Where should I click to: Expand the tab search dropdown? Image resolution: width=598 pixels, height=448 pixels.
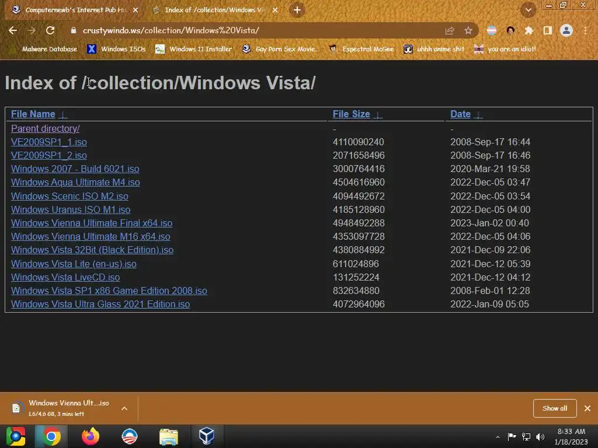[x=529, y=10]
